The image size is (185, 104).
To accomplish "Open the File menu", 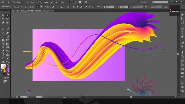I will [8, 2].
